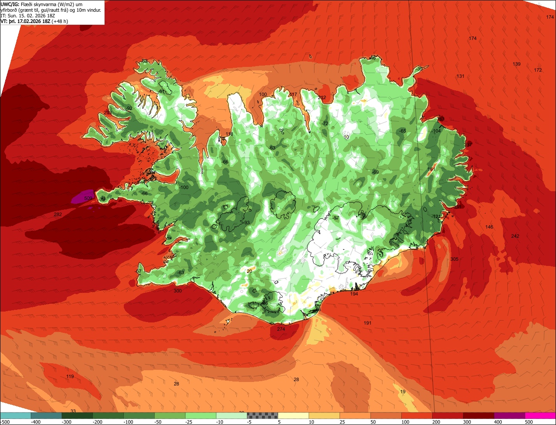
Task: Select the value 305 off the east coast
Action: 454,259
